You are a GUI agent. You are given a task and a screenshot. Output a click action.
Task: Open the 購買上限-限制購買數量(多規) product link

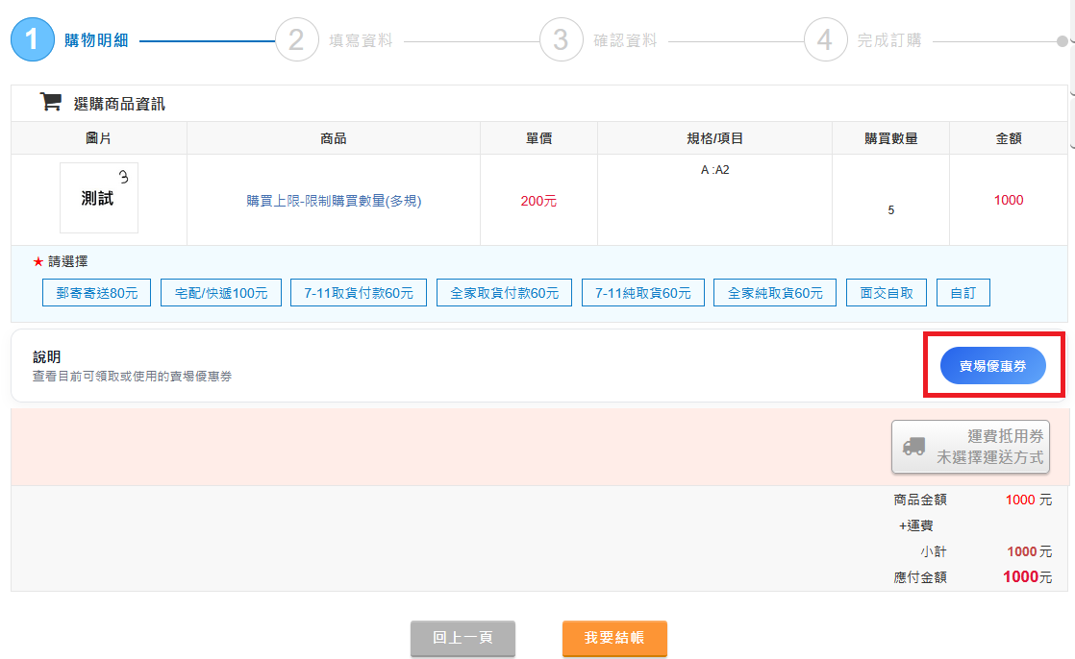click(334, 201)
